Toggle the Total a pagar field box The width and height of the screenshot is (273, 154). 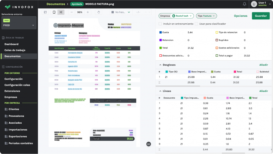[217, 56]
